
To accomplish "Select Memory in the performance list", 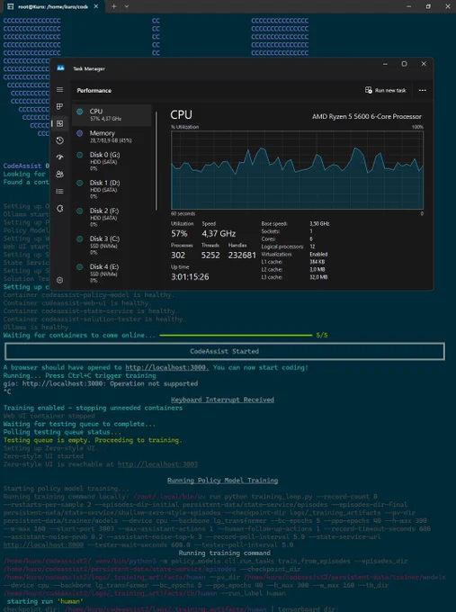I will [x=112, y=136].
